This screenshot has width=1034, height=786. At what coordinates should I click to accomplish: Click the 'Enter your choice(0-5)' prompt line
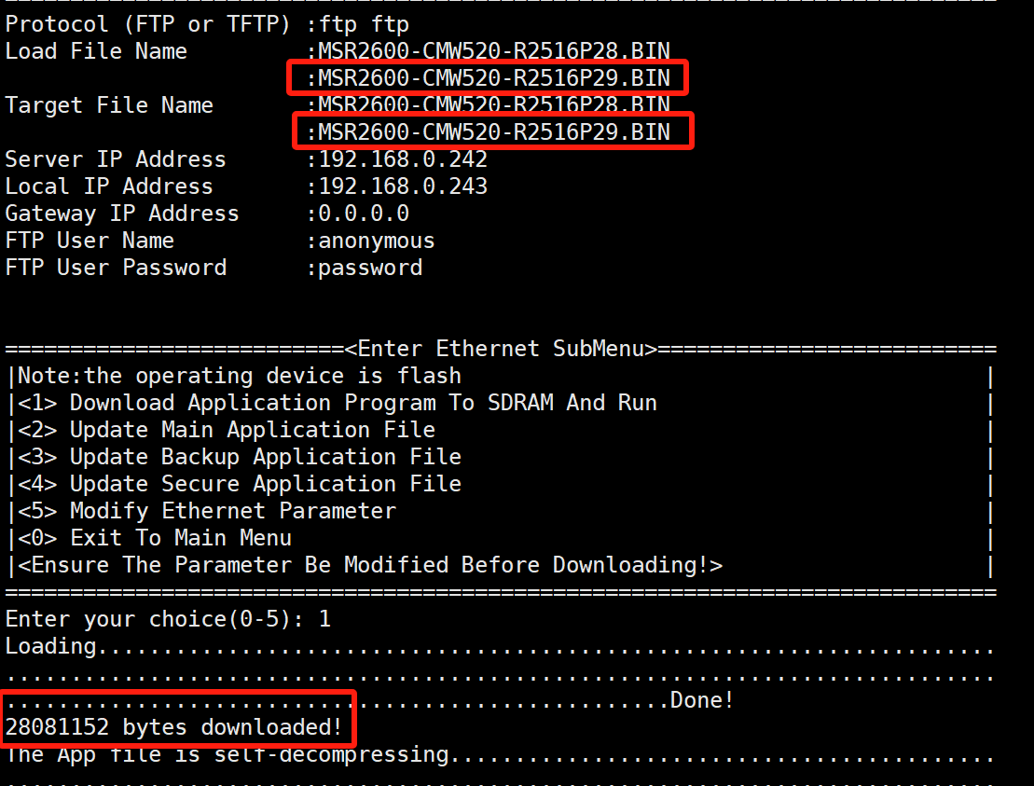pos(168,619)
